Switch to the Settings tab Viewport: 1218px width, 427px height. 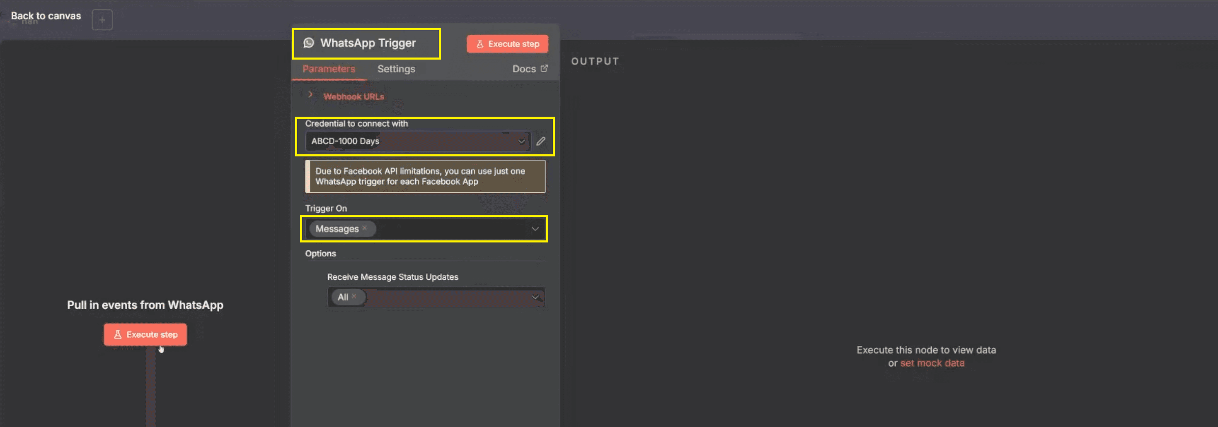396,69
